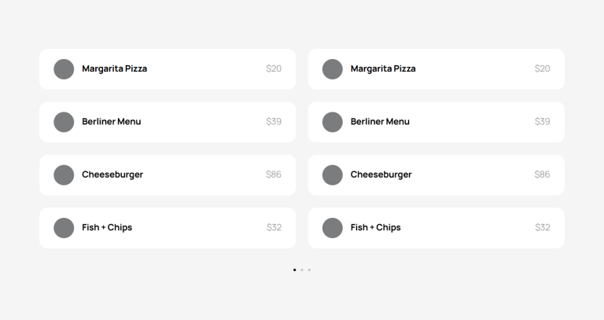Viewport: 604px width, 320px height.
Task: Select circle icon of left Berliner Menu
Action: click(x=64, y=122)
